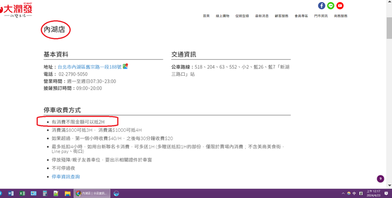
Task: Open 門市資訊 menu item
Action: click(x=321, y=16)
